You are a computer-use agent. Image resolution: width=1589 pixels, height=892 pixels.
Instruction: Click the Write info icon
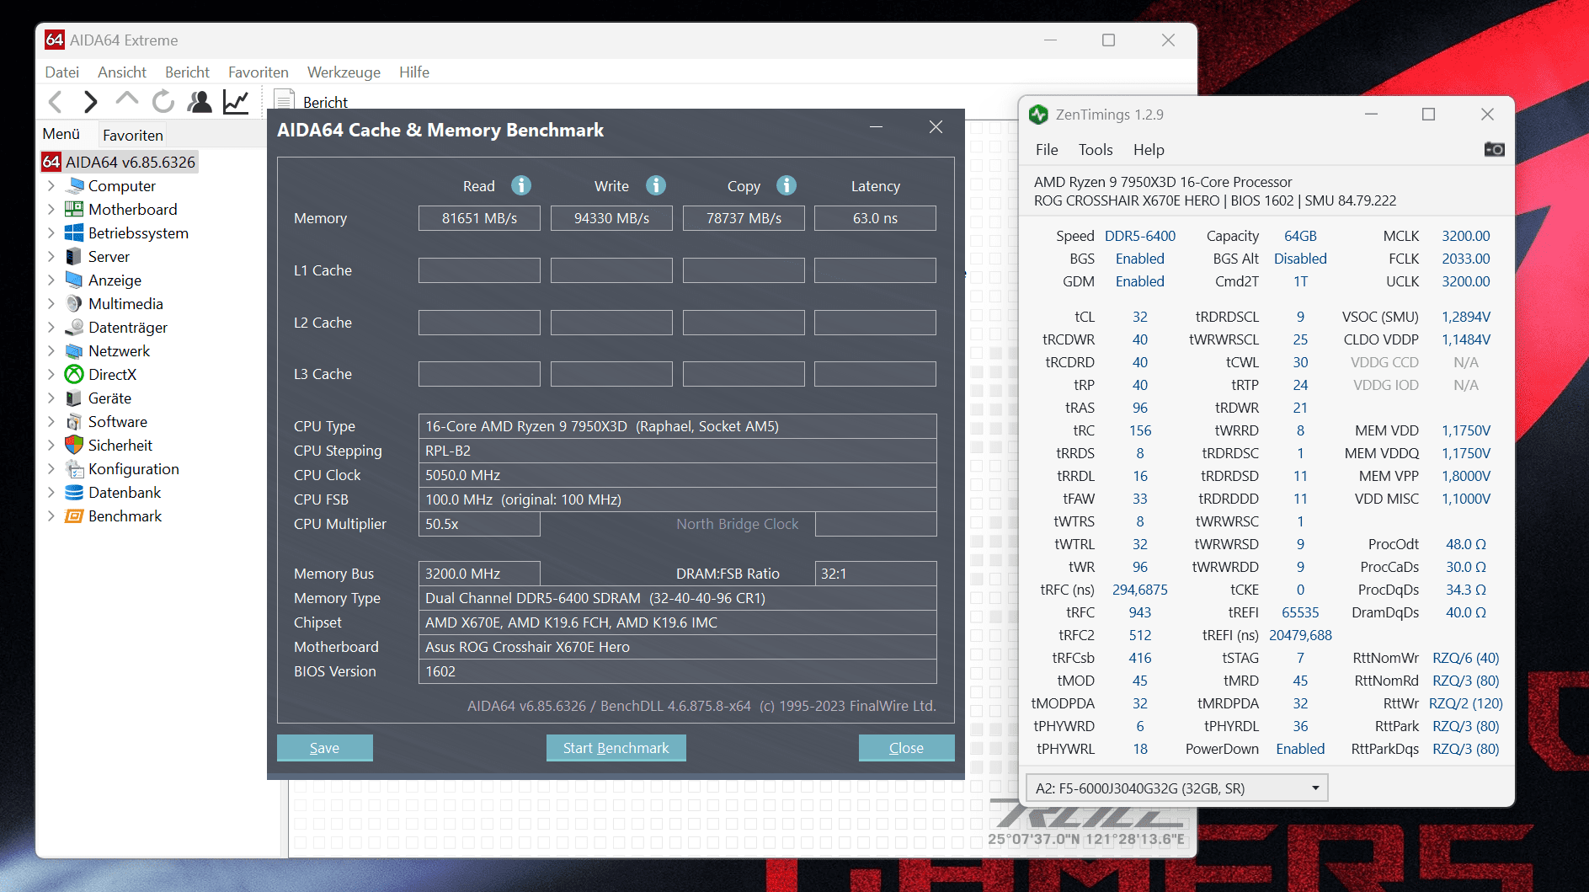(x=656, y=185)
